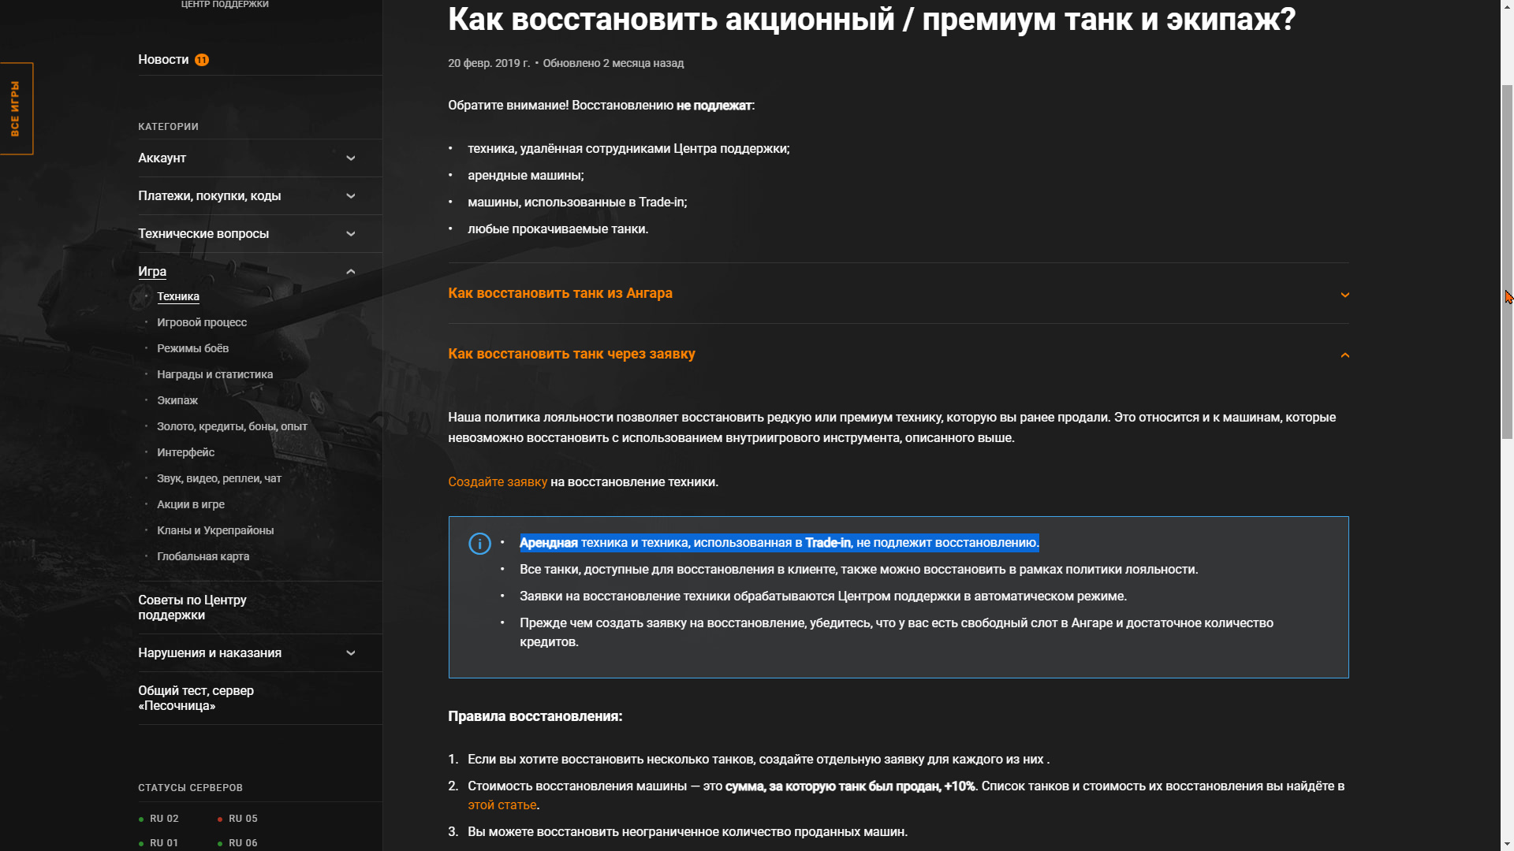Open the Создайте заявку link
Image resolution: width=1514 pixels, height=851 pixels.
pyautogui.click(x=497, y=482)
